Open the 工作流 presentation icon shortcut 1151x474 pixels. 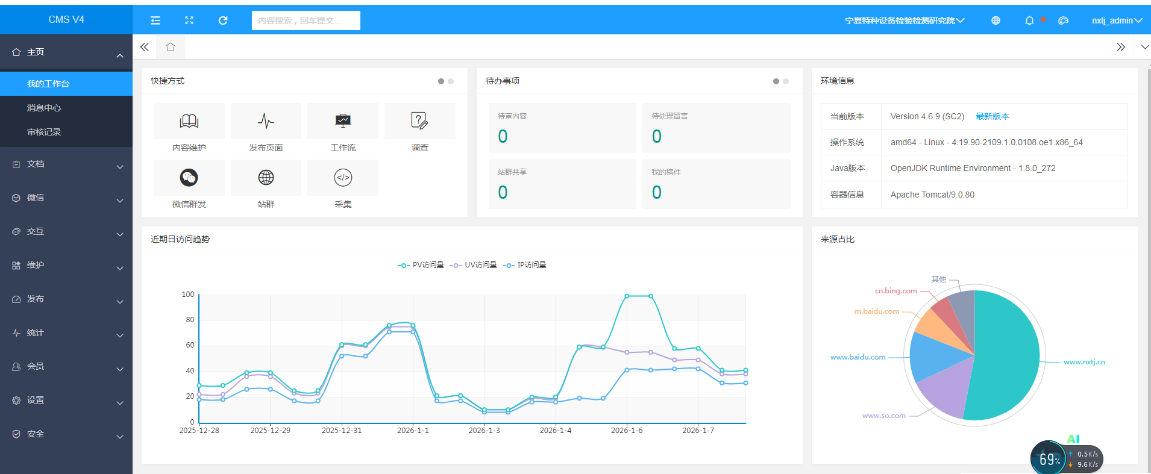(343, 121)
